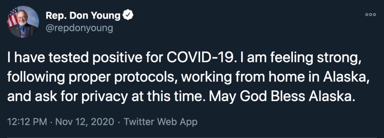Click the 12:12 PM timestamp
The height and width of the screenshot is (138, 384).
tap(27, 122)
